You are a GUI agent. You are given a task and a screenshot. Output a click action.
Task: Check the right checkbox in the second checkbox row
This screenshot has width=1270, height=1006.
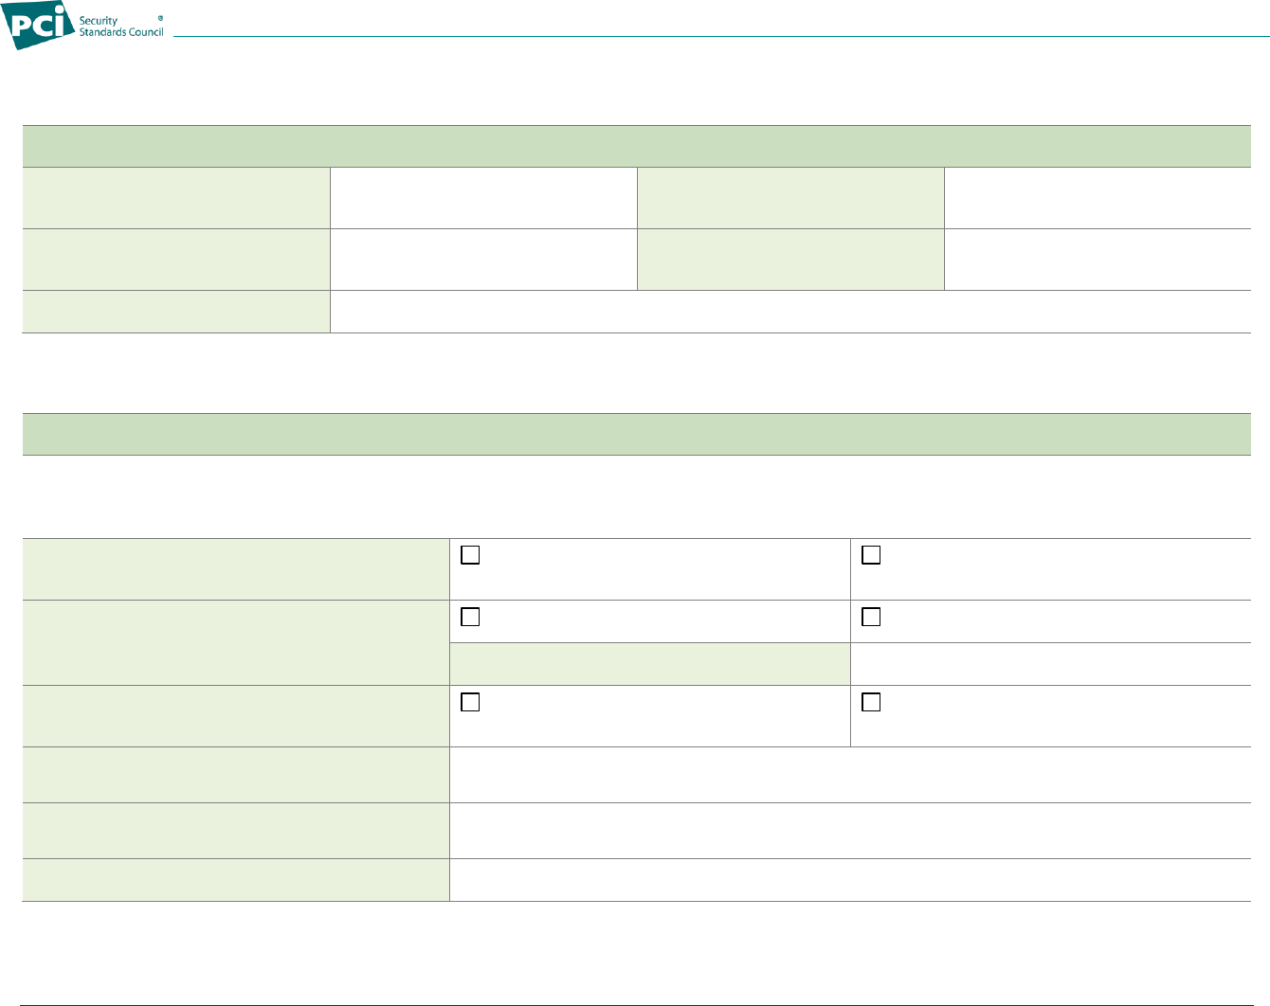coord(871,617)
